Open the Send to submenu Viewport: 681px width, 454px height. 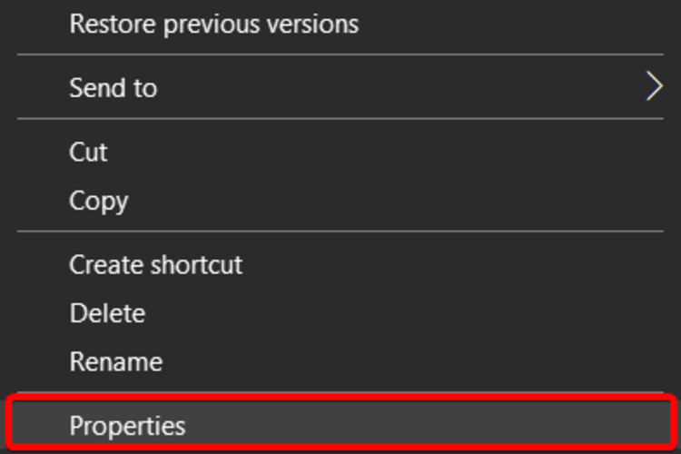coord(113,88)
